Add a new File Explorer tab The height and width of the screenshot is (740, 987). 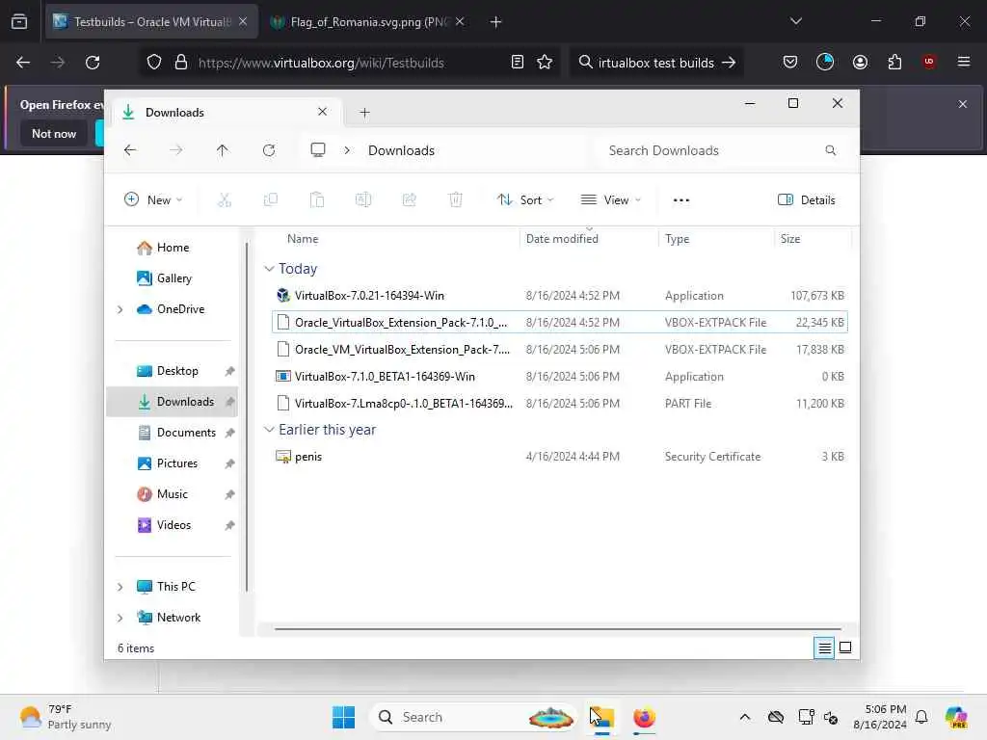pos(364,113)
